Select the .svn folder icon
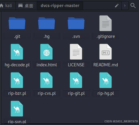This screenshot has height=125, width=139. (76, 23)
